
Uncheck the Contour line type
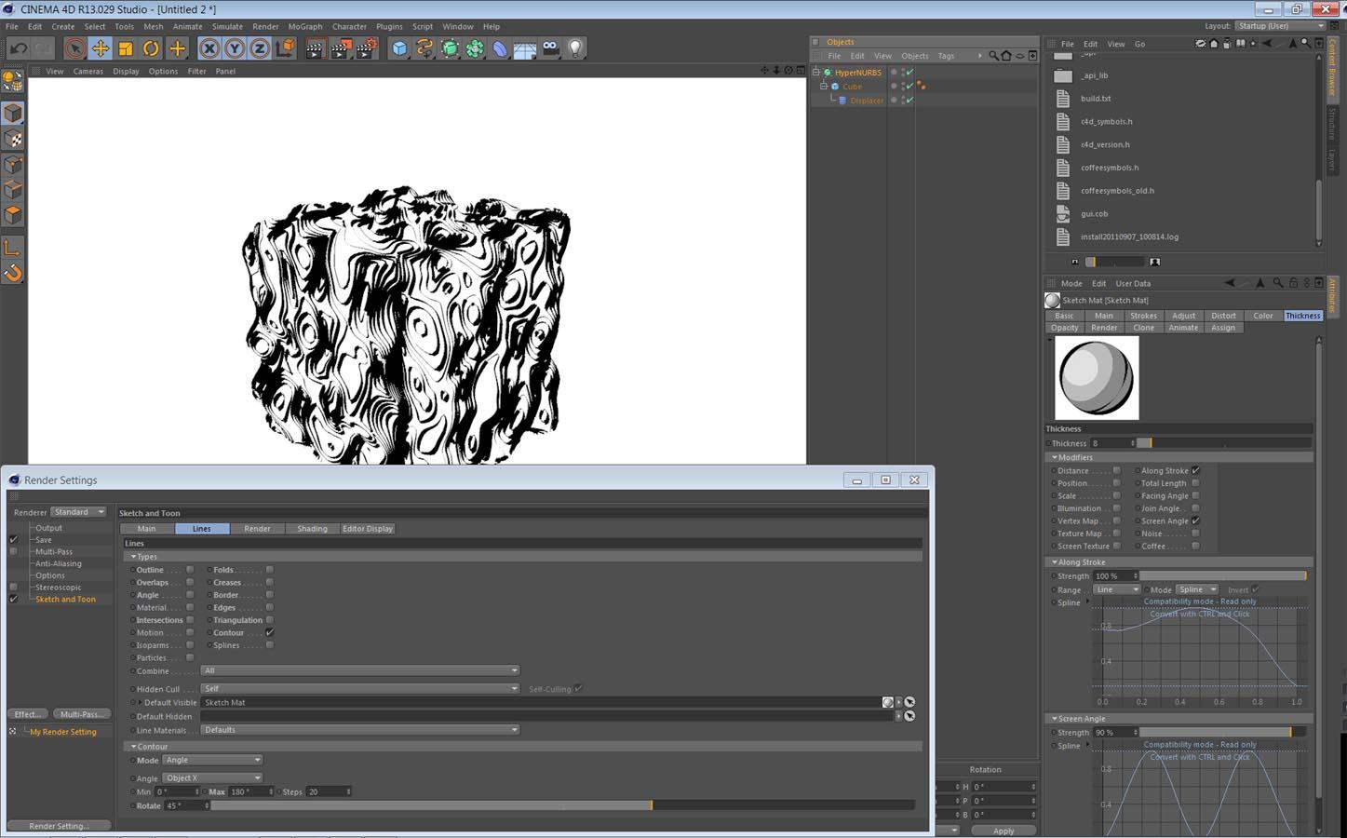coord(270,632)
